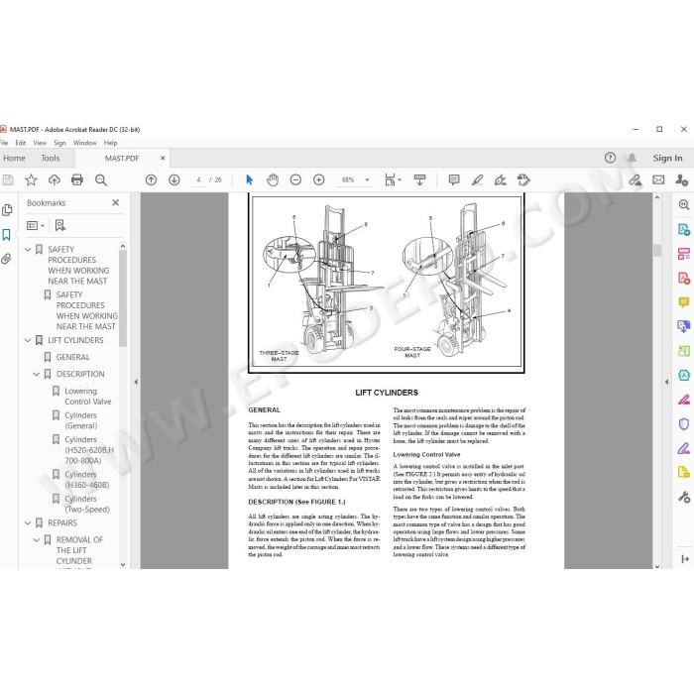Open zoom level 68% dropdown
Image resolution: width=694 pixels, height=694 pixels.
coord(367,179)
